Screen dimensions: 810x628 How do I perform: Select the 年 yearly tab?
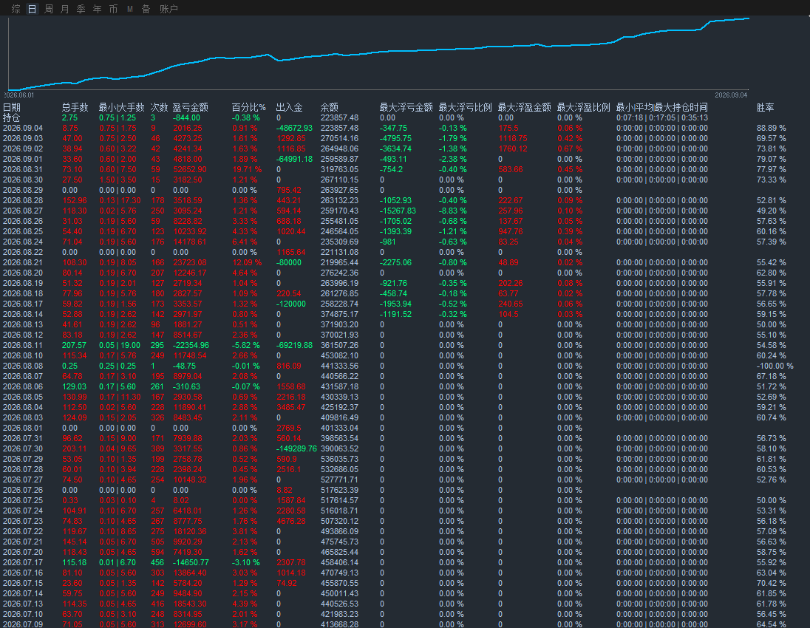point(97,9)
